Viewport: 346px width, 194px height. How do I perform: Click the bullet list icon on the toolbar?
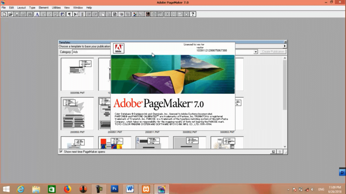tap(81, 14)
